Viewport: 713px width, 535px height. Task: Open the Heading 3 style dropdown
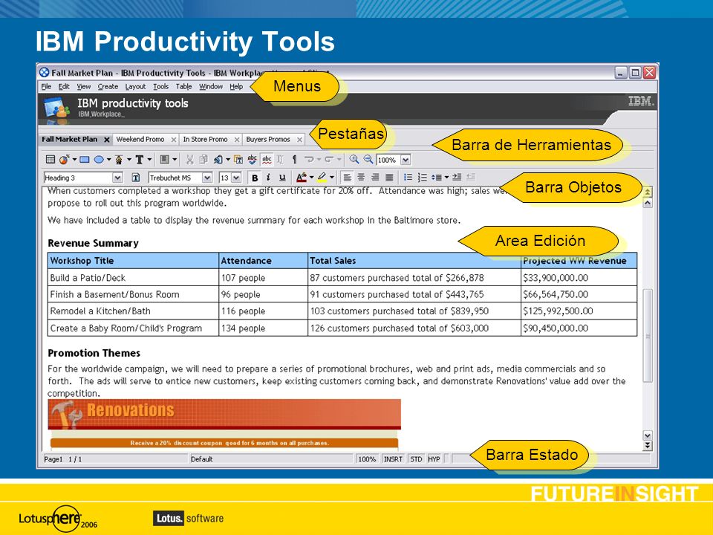[x=117, y=178]
